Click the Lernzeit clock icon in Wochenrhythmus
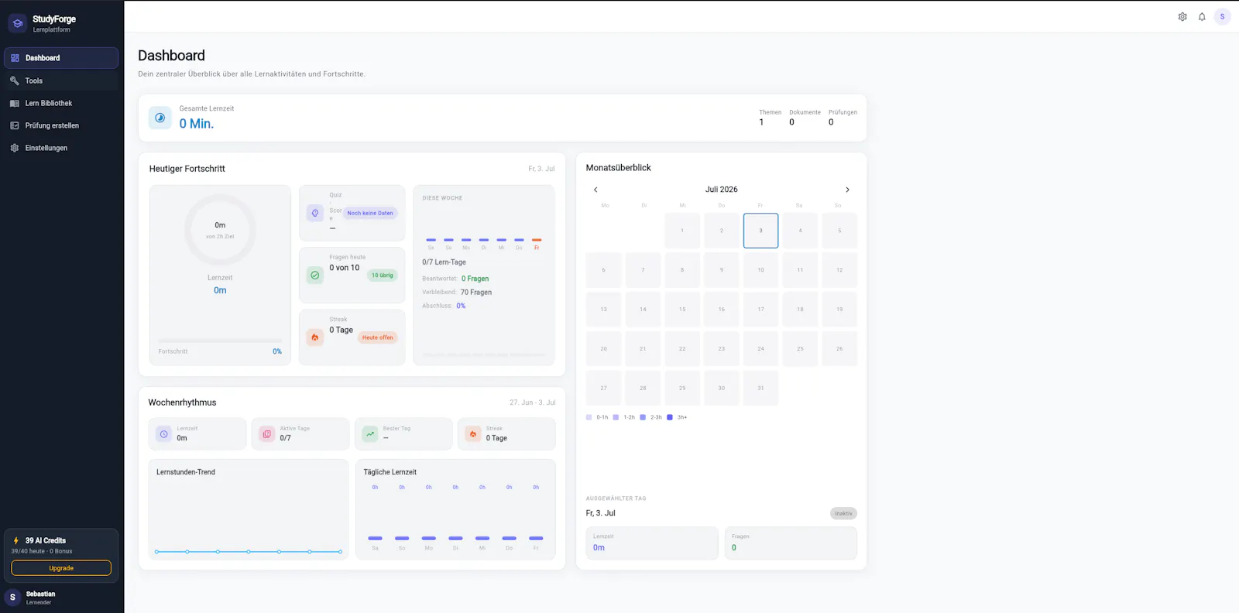The image size is (1239, 613). 164,434
